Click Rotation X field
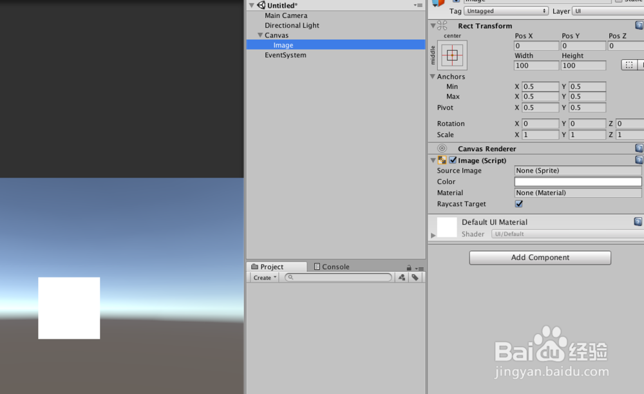 [540, 124]
